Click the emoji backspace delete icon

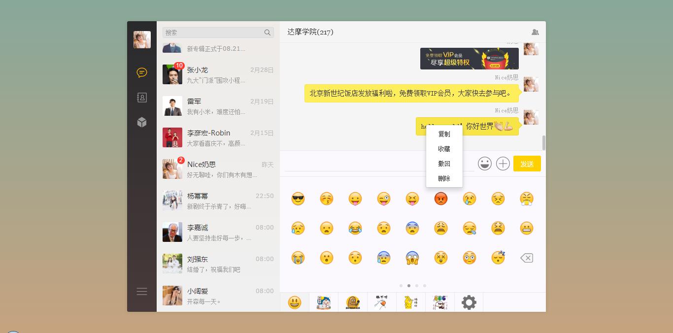tap(527, 258)
